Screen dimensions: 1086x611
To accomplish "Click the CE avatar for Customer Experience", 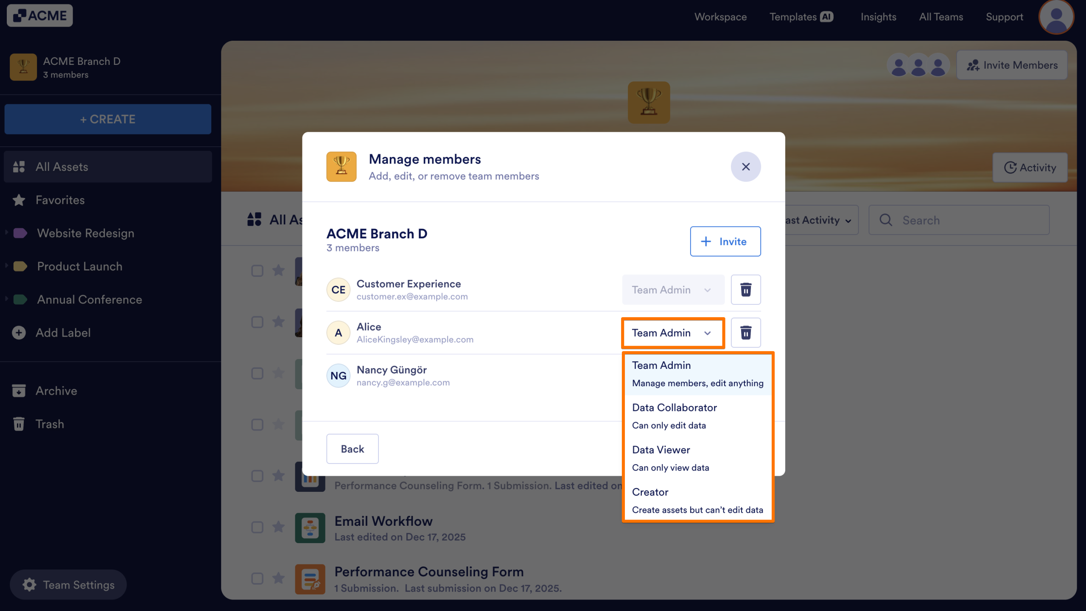I will click(338, 290).
